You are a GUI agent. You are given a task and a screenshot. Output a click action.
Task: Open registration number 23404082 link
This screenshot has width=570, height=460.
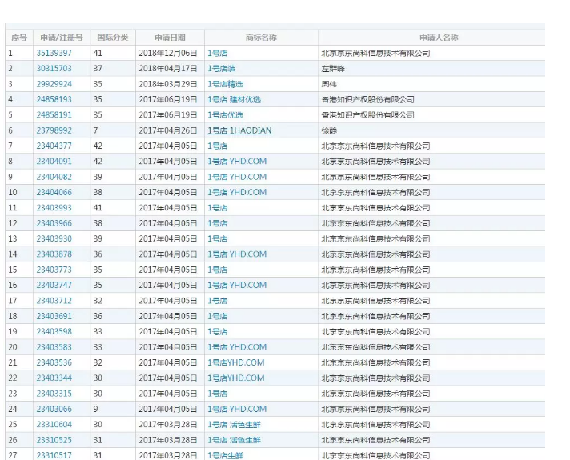pyautogui.click(x=54, y=177)
